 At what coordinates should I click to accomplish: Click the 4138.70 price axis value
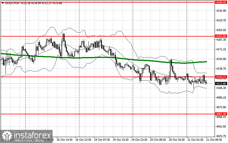(x=221, y=68)
